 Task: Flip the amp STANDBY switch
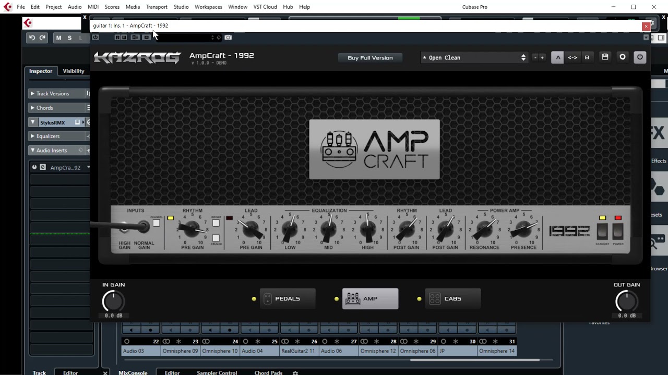[602, 231]
